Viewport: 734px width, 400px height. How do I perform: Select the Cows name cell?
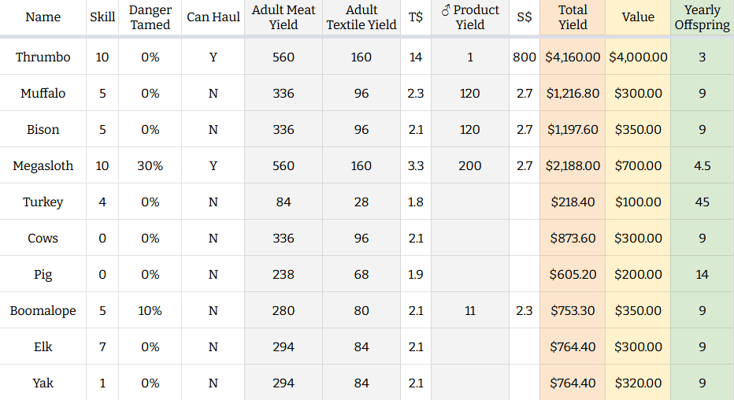click(43, 239)
